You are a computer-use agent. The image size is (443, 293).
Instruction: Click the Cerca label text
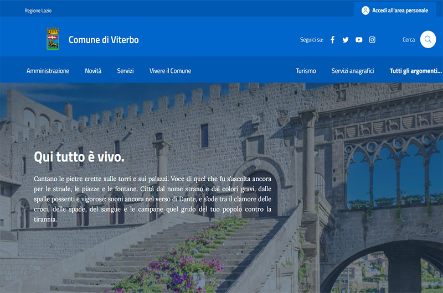click(x=409, y=40)
